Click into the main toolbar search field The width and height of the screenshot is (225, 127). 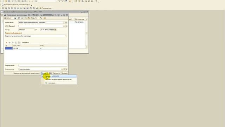tap(47, 1)
